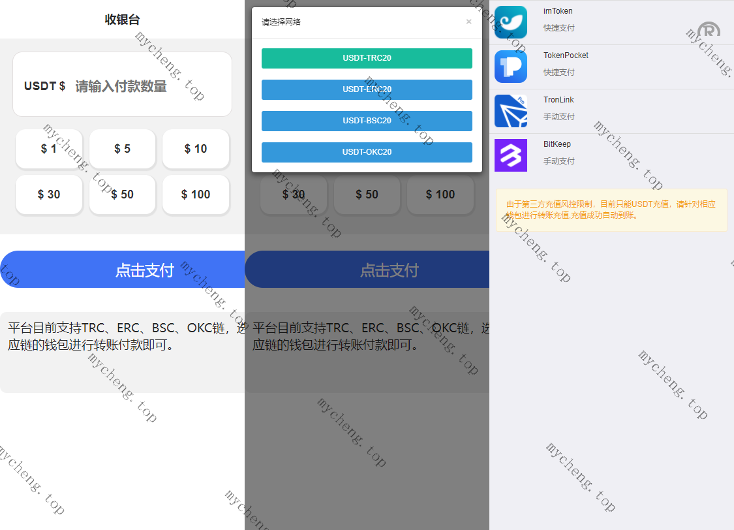Click the TronLink wallet name text
This screenshot has height=530, width=734.
558,100
